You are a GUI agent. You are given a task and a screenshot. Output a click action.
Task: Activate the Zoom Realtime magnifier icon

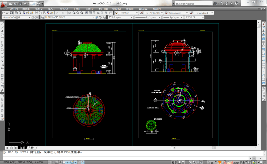coord(74,13)
